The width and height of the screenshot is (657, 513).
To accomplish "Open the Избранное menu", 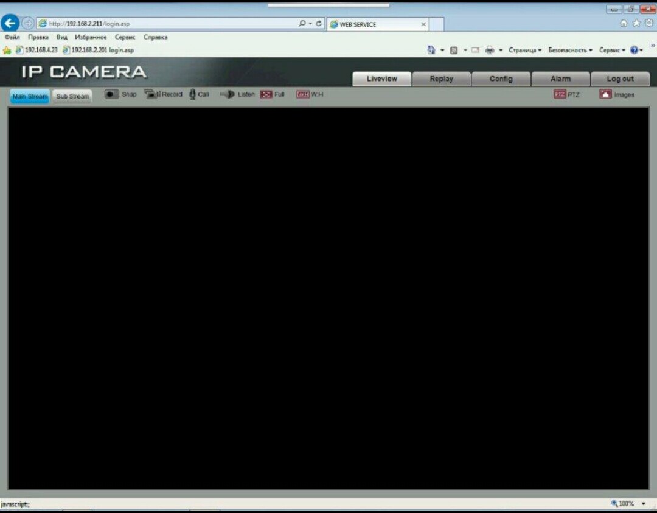I will 91,37.
